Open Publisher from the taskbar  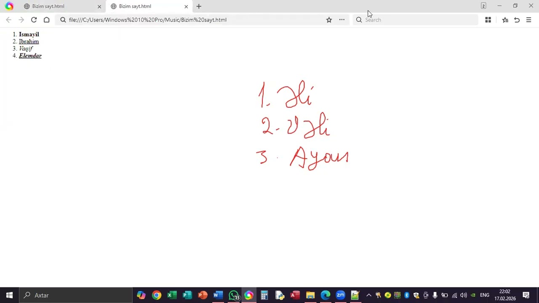pos(187,295)
